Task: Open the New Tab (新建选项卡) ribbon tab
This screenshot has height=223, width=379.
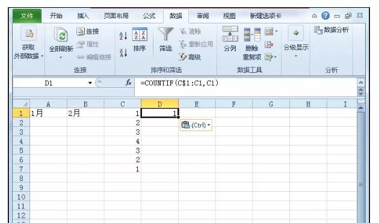Action: click(x=265, y=16)
